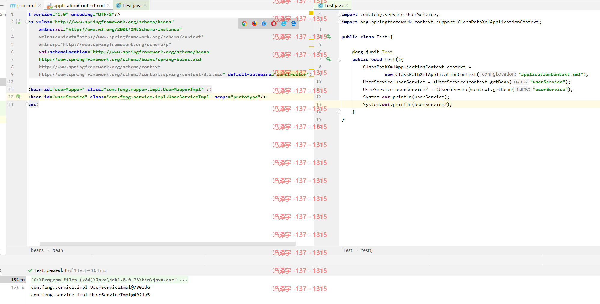Toggle fold marker at second import line
This screenshot has height=304, width=600.
339,22
